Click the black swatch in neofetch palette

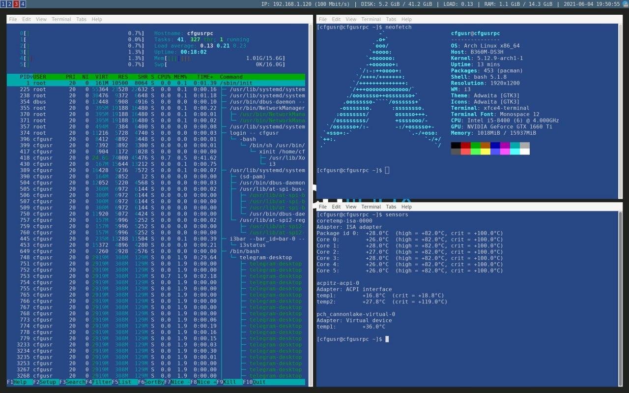click(456, 145)
